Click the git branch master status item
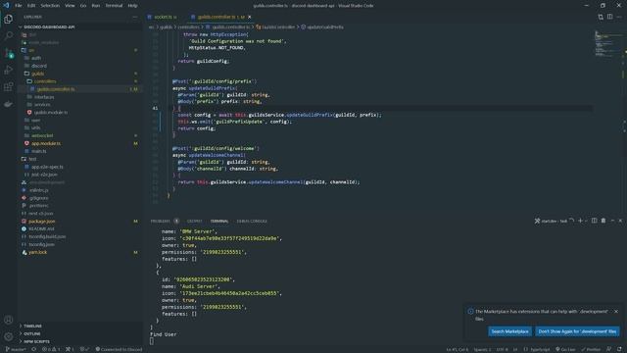Image resolution: width=627 pixels, height=353 pixels. point(16,349)
